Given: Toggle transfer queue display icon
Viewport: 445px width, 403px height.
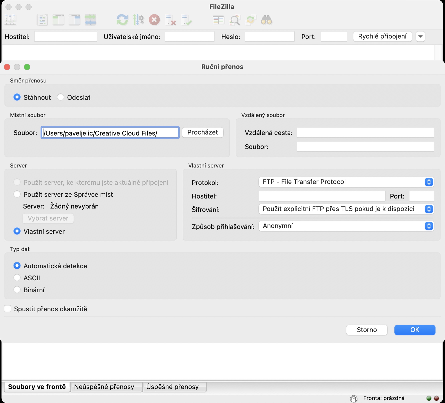Looking at the screenshot, I should pyautogui.click(x=90, y=20).
